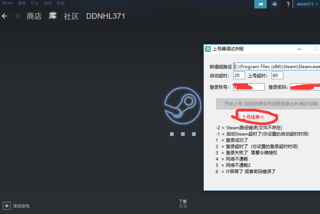
Task: Click the 登录账号 input field
Action: click(249, 87)
